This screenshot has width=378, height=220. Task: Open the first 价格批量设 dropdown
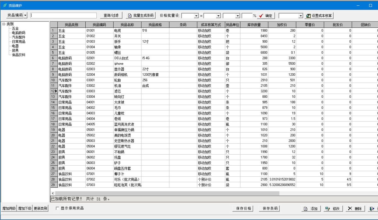196,16
